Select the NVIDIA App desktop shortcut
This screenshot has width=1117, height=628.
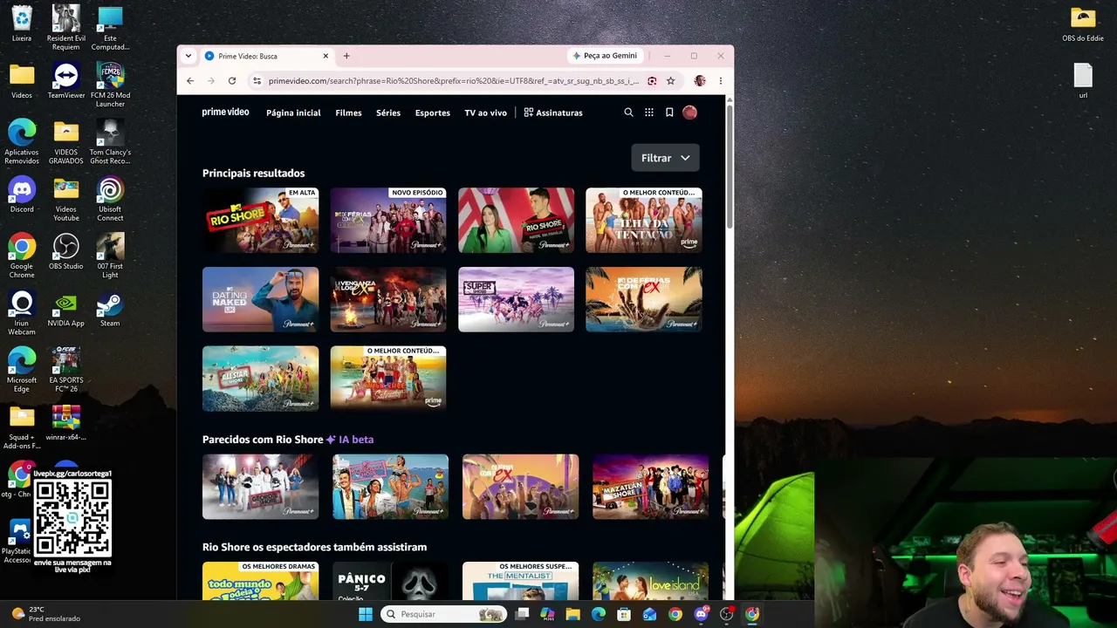coord(66,309)
